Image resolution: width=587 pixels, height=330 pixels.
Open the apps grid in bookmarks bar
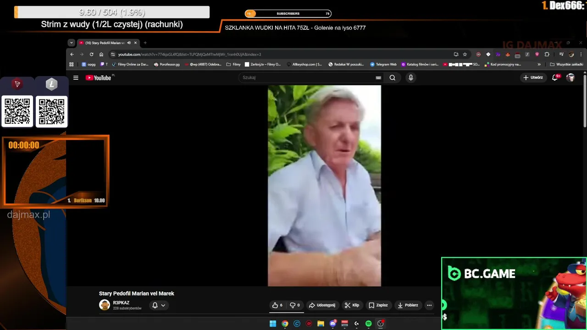[72, 65]
